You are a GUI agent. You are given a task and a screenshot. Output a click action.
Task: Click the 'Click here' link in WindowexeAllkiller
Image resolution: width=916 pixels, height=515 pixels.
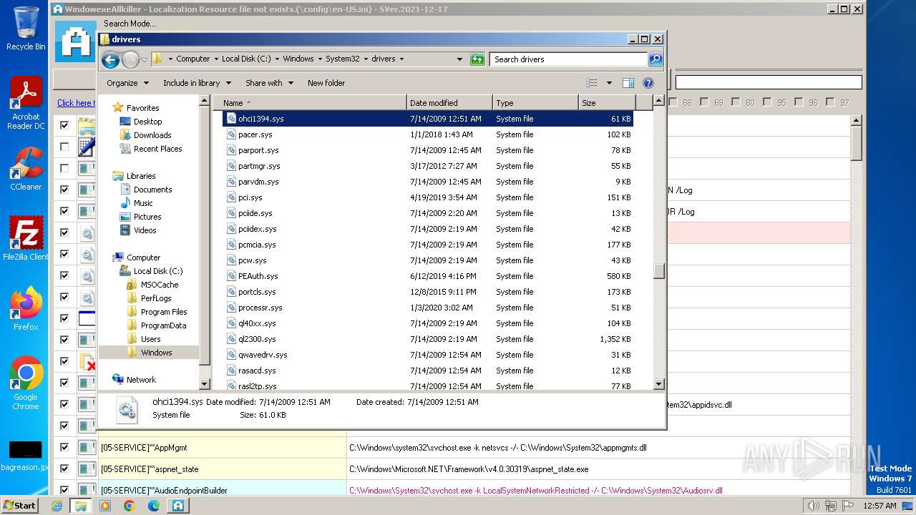75,103
